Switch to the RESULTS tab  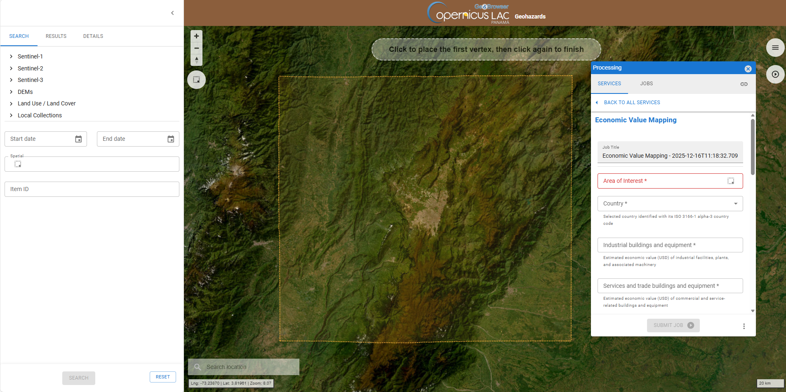click(56, 36)
